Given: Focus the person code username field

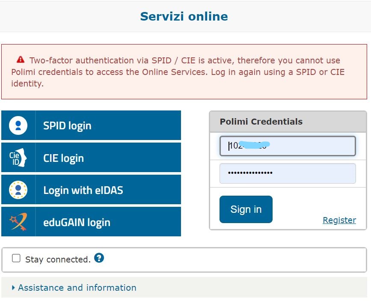Looking at the screenshot, I should [288, 146].
